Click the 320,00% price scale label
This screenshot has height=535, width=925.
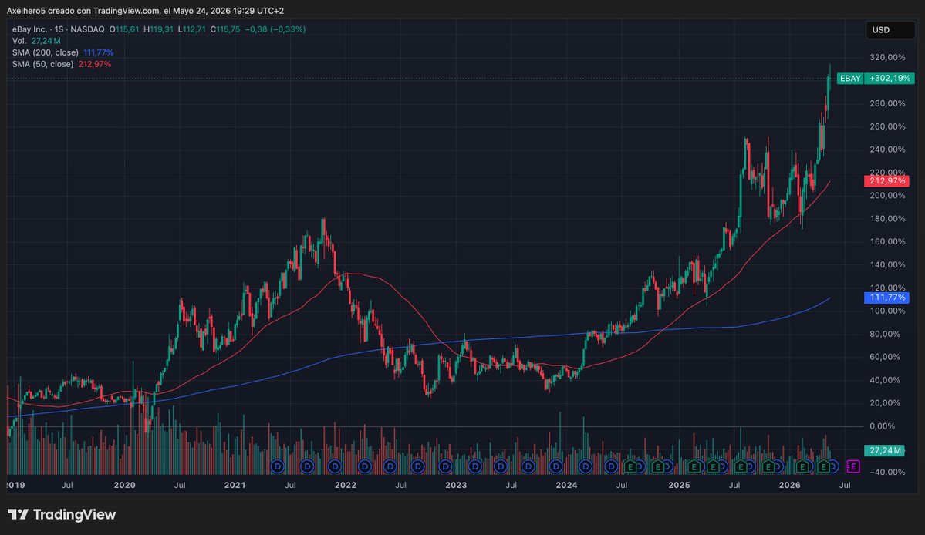tap(887, 57)
